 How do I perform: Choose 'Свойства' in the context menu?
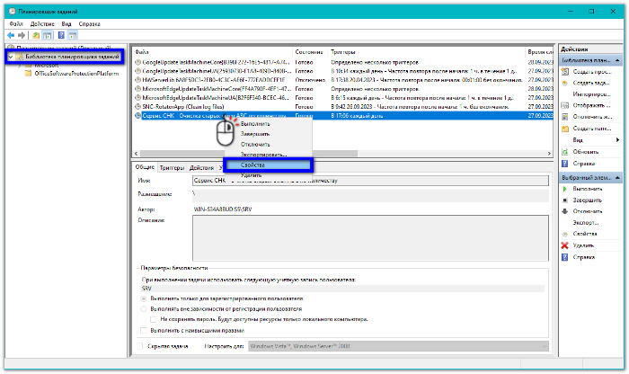(267, 165)
